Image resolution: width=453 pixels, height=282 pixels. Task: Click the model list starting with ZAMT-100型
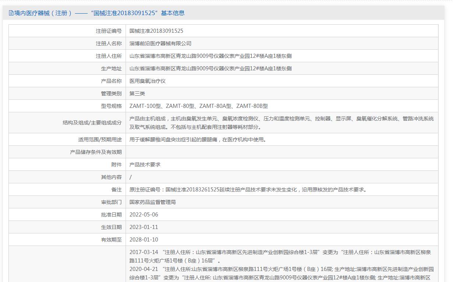(x=199, y=106)
